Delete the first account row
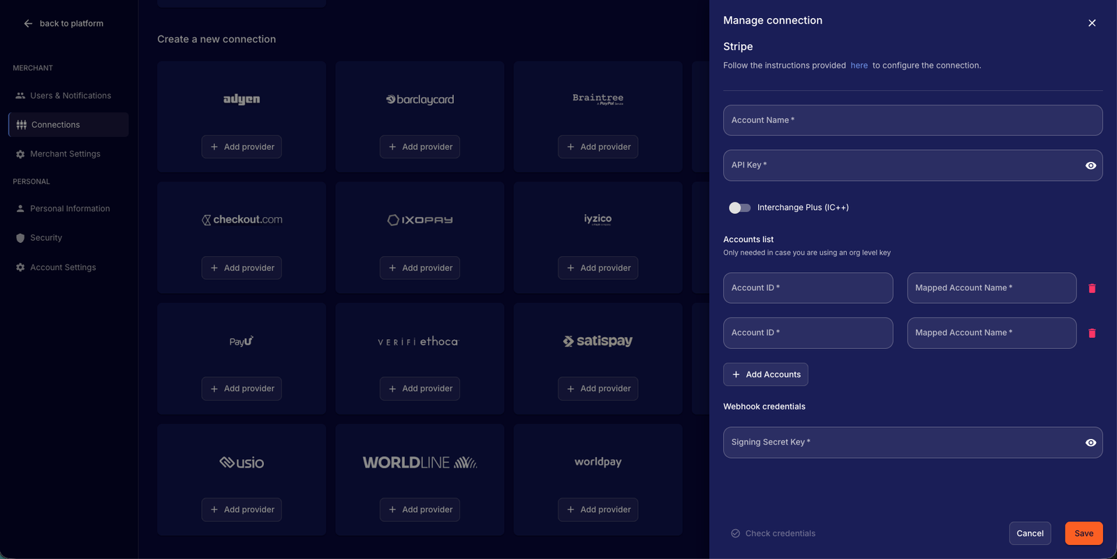Image resolution: width=1117 pixels, height=559 pixels. tap(1093, 288)
